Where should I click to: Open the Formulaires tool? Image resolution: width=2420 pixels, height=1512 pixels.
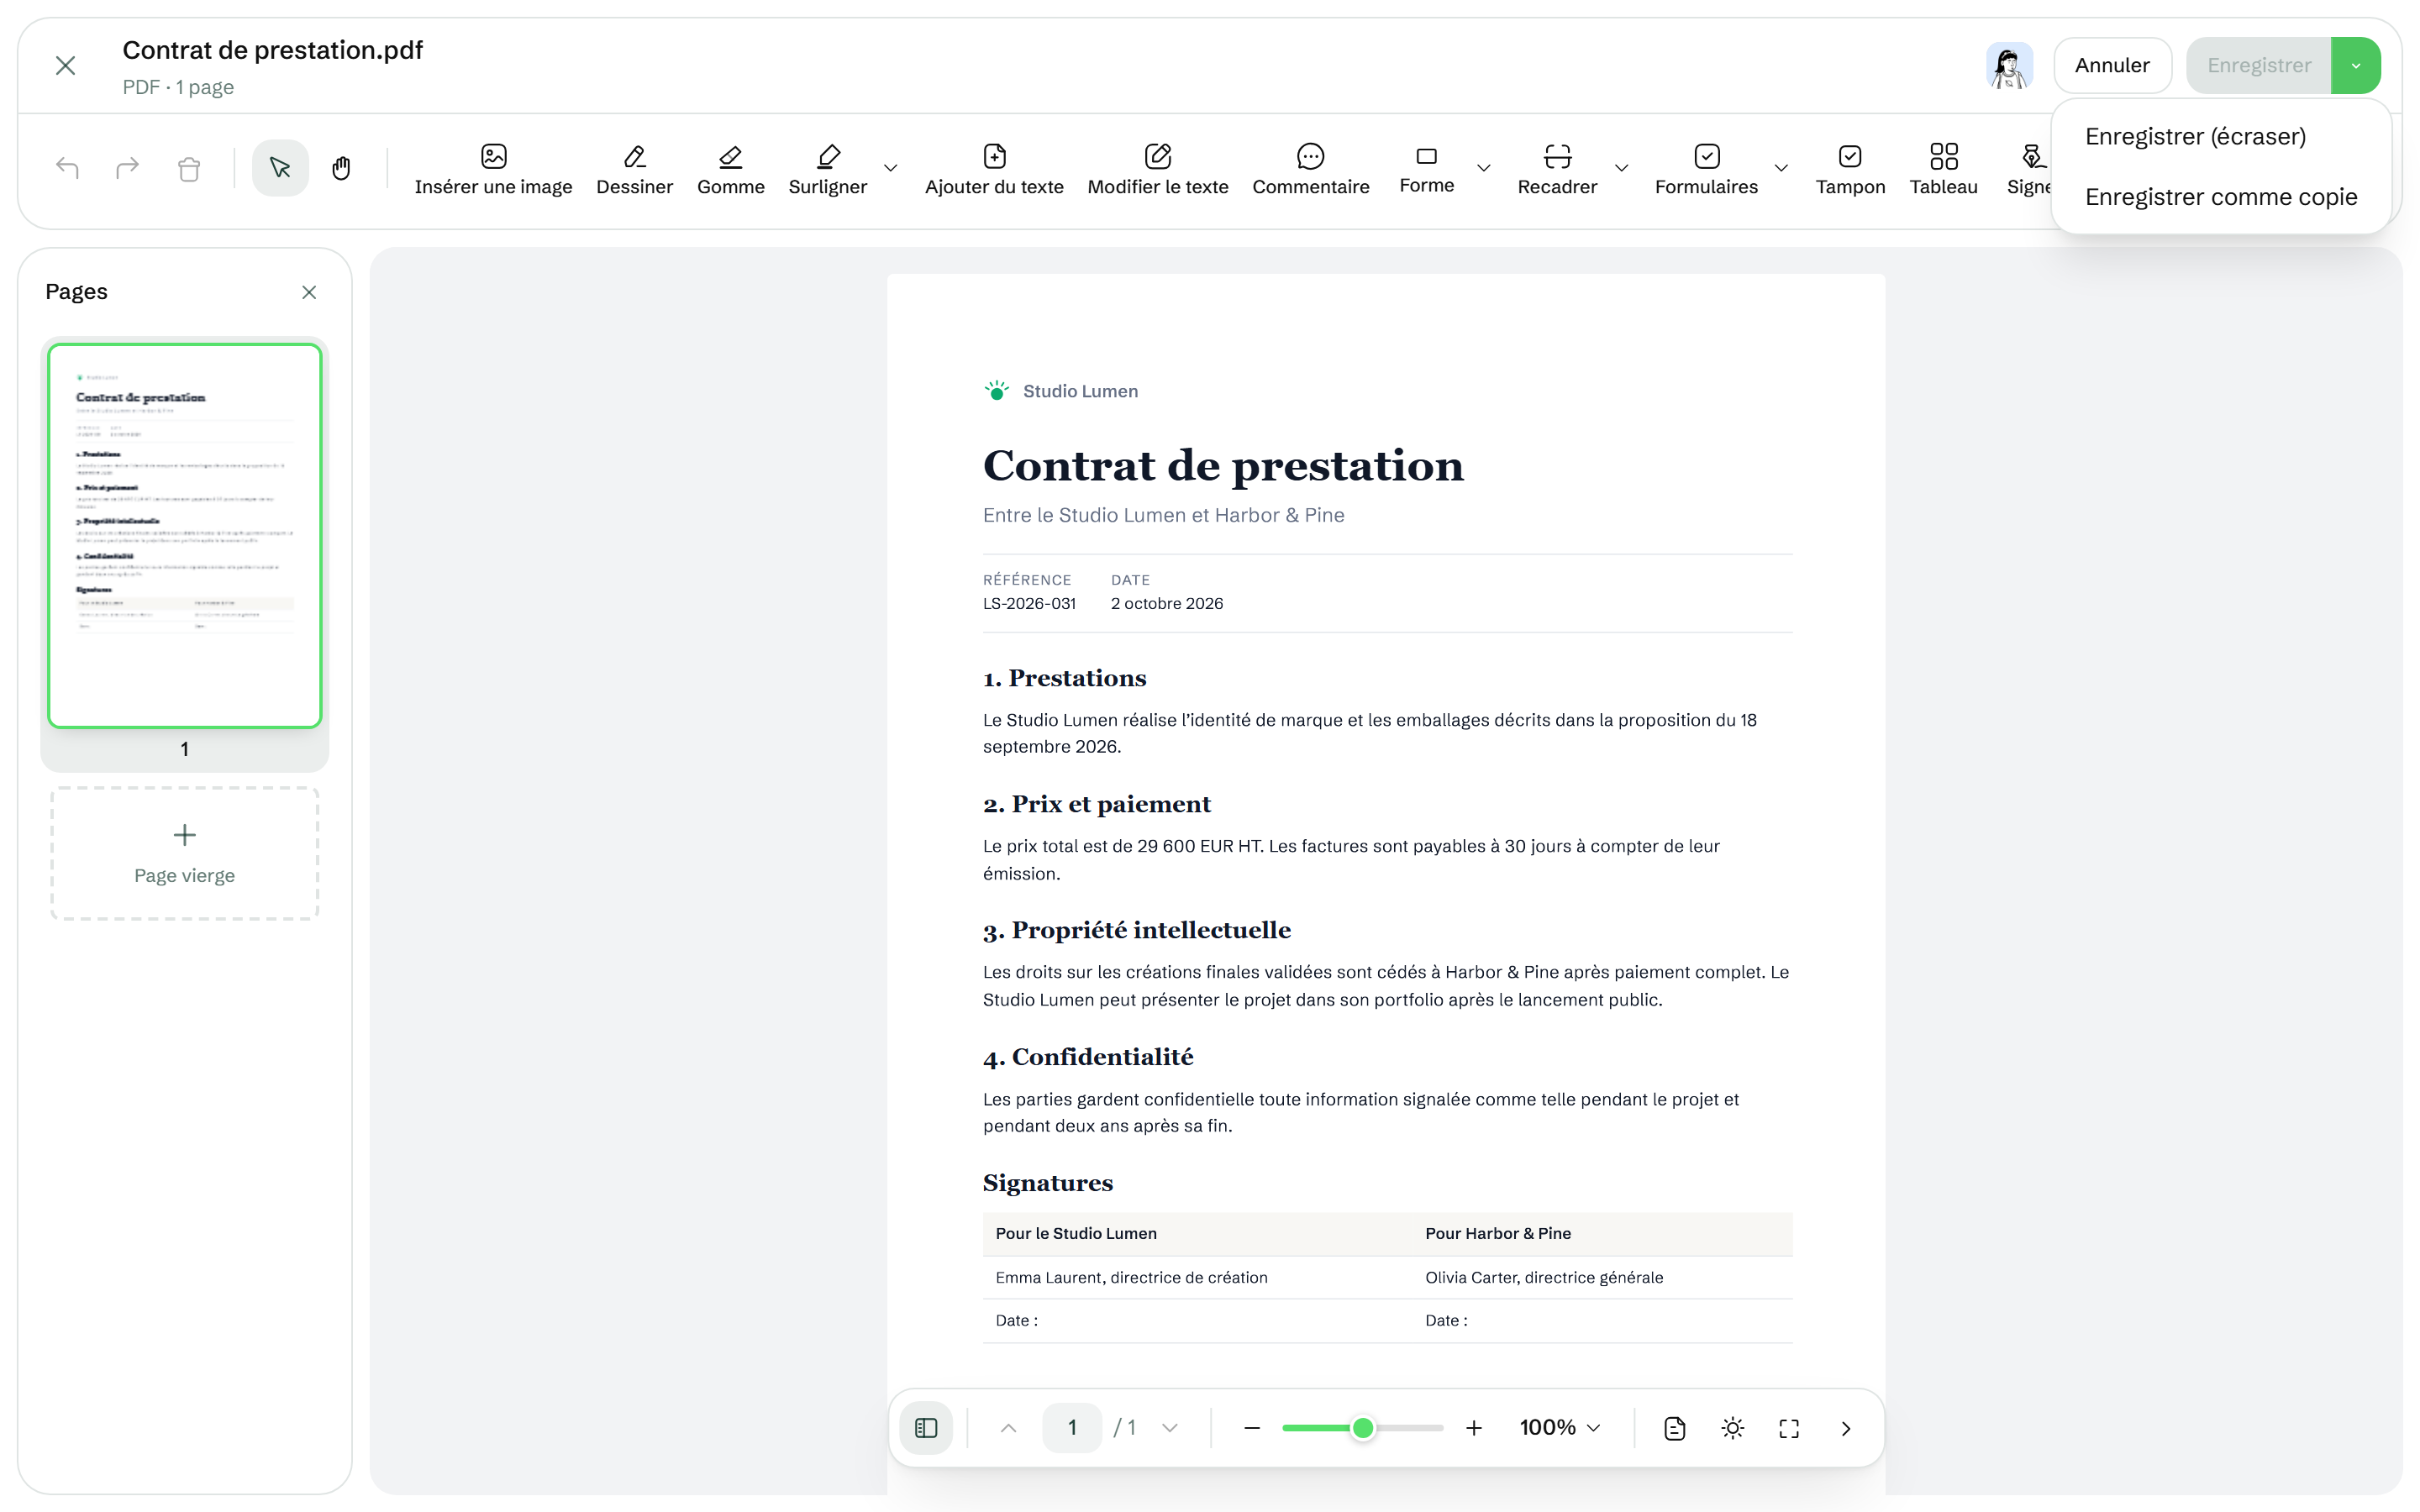(1706, 169)
